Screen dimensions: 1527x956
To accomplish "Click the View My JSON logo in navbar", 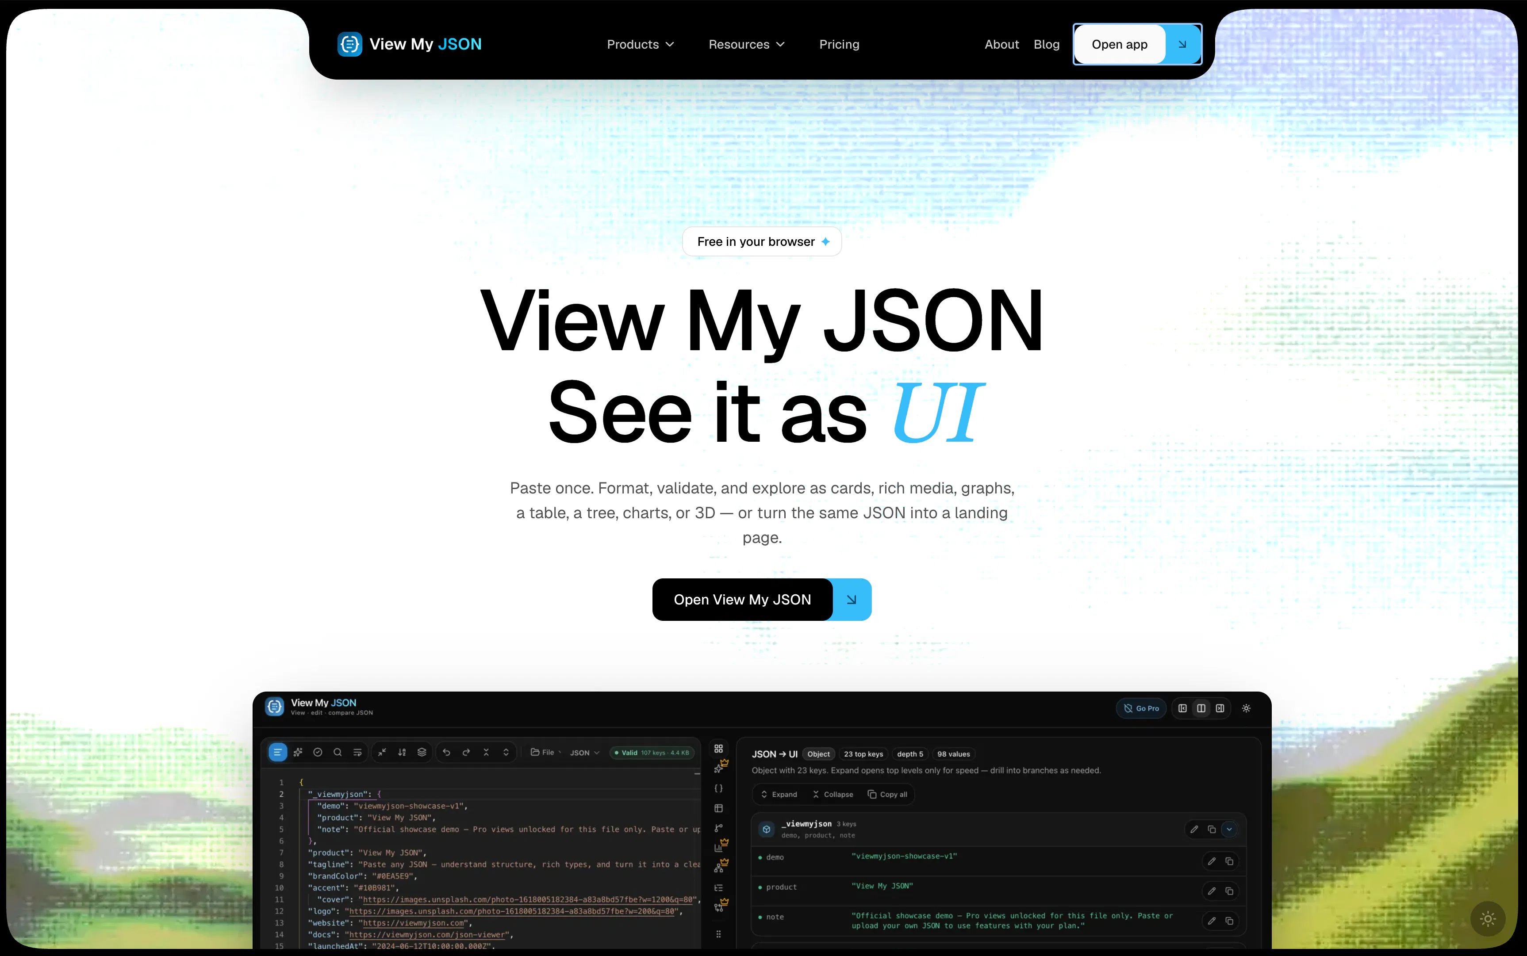I will (x=409, y=44).
